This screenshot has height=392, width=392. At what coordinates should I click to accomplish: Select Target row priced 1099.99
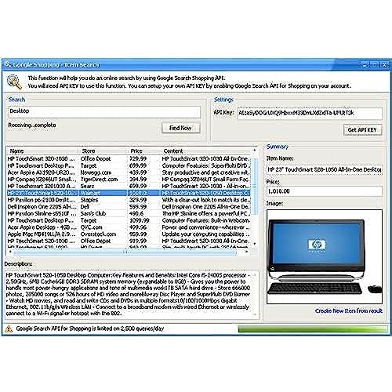(129, 220)
